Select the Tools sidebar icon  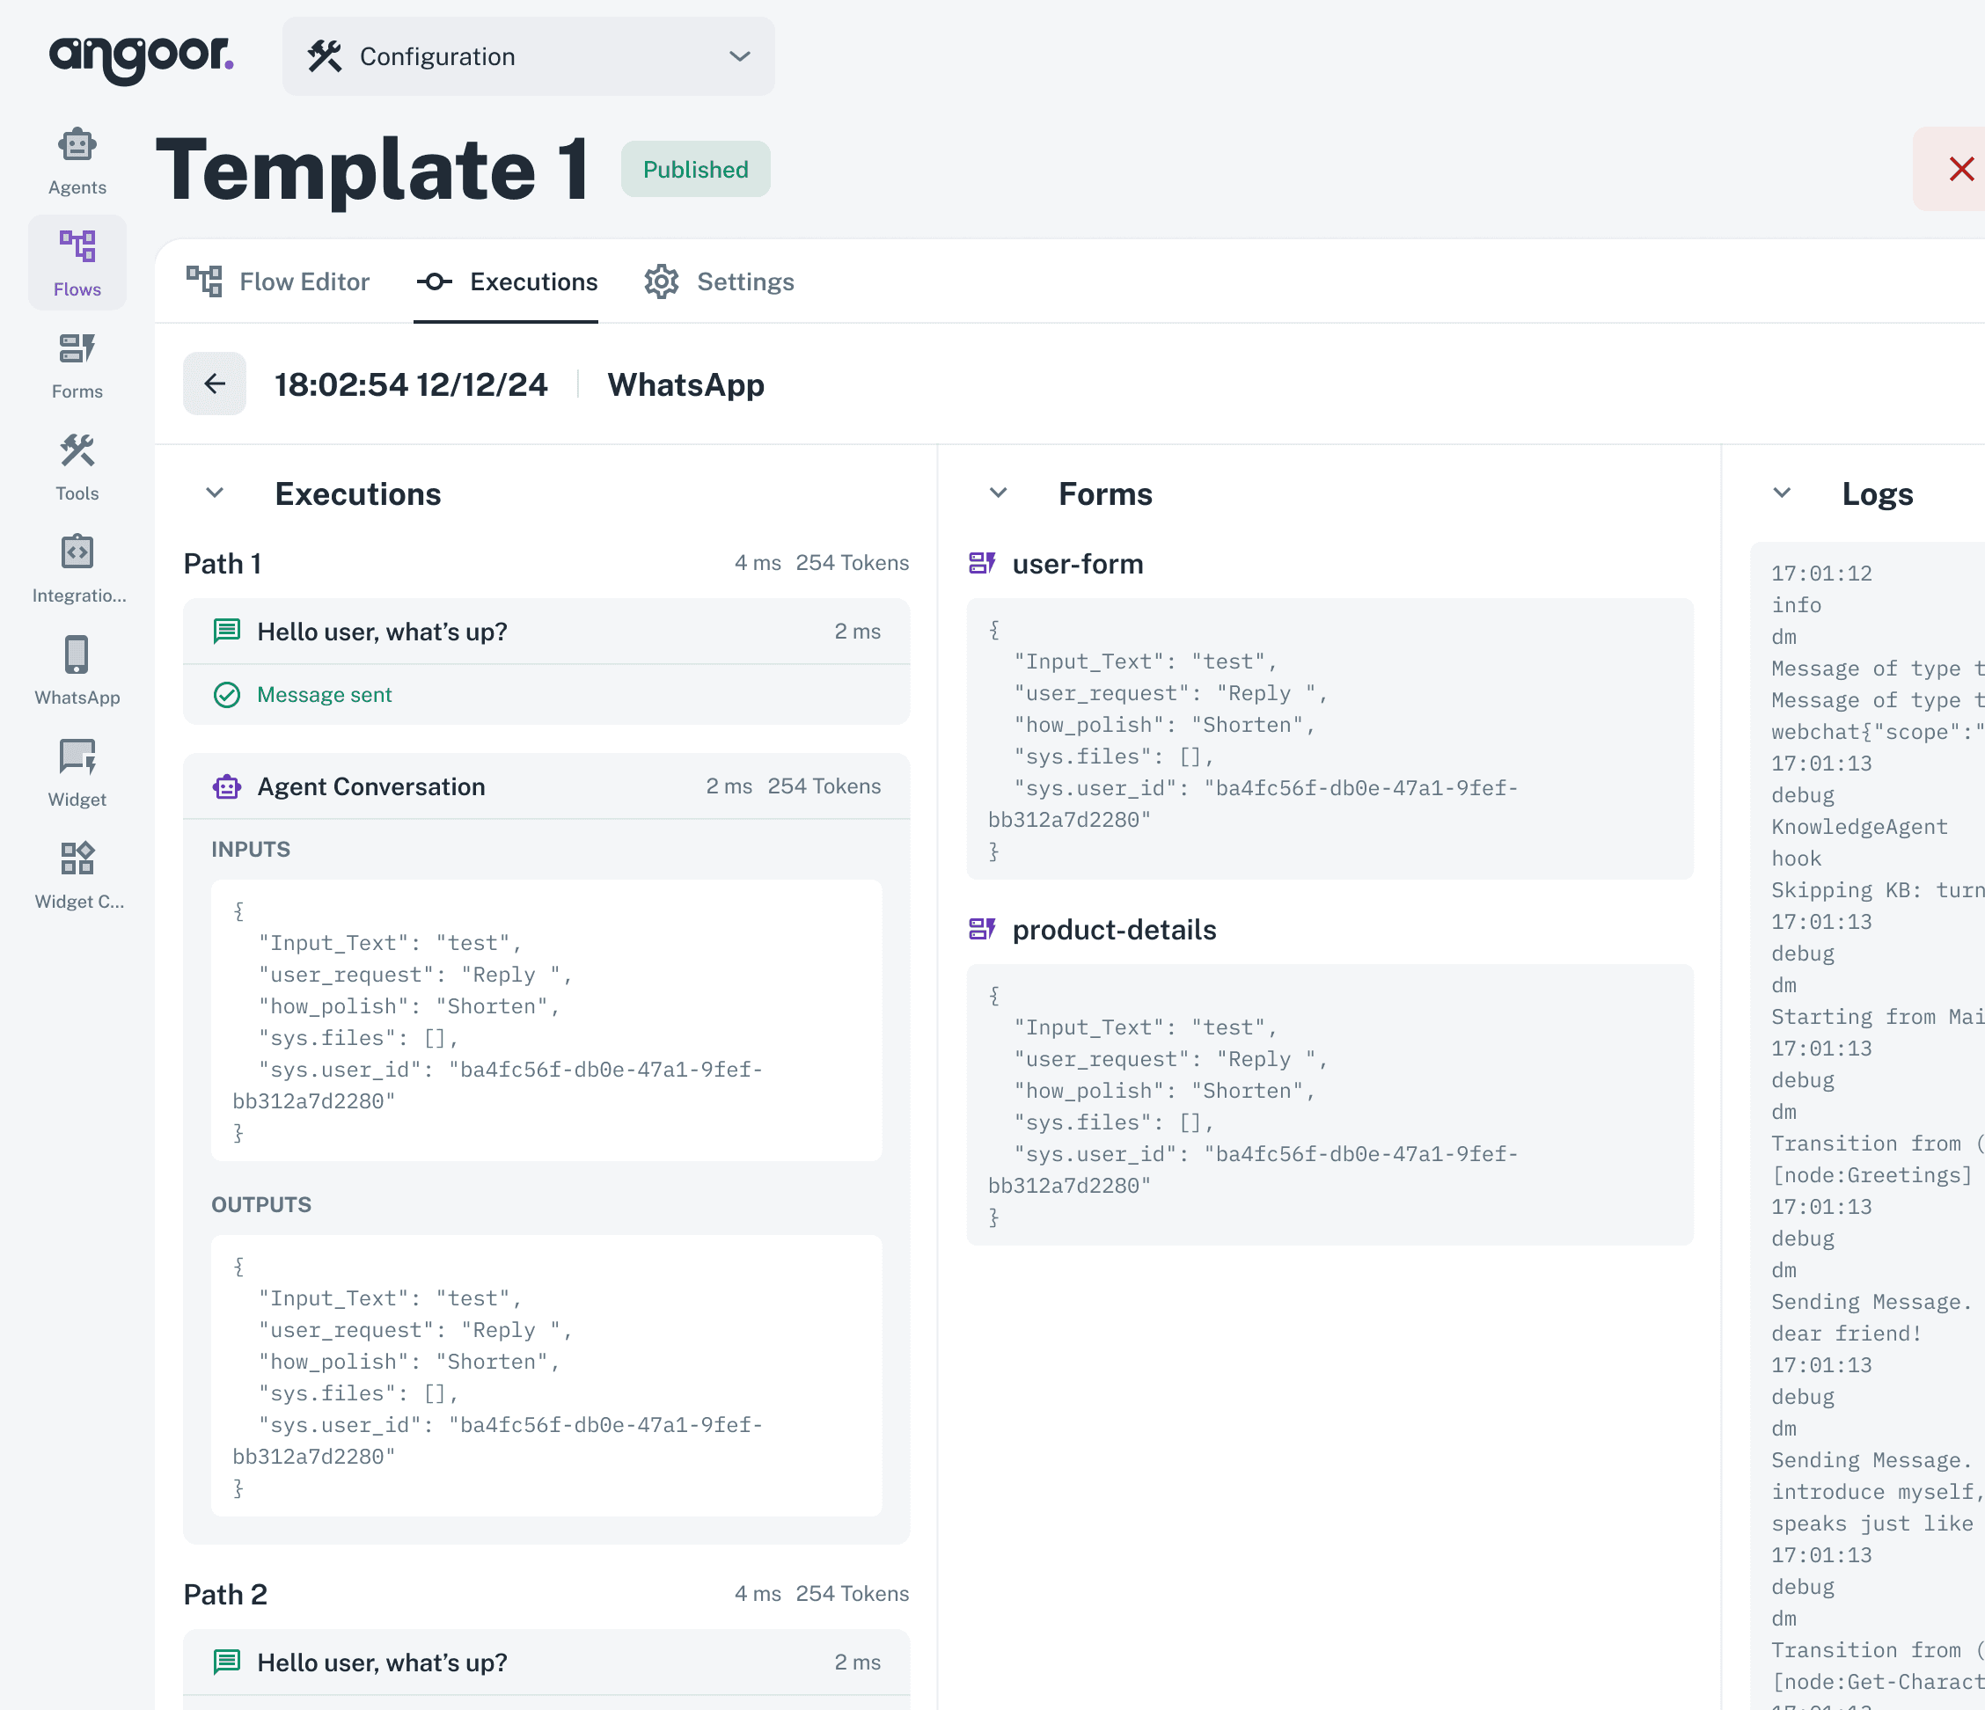(77, 464)
